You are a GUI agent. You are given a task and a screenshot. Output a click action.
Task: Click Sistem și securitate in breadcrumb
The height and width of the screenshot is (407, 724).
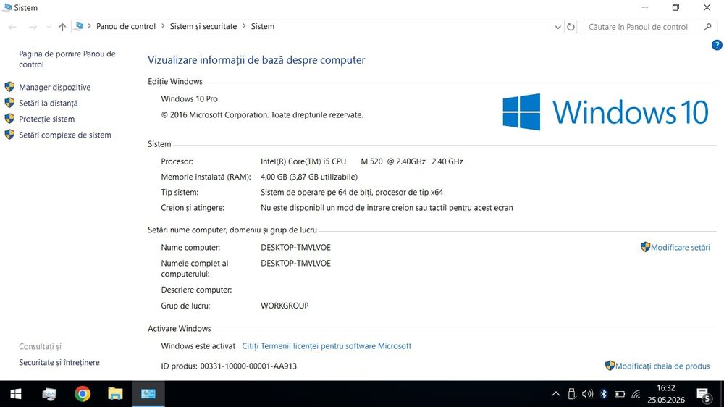[203, 26]
